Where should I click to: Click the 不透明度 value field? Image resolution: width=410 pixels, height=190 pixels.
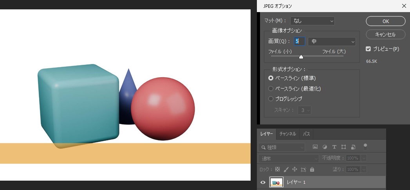(353, 158)
